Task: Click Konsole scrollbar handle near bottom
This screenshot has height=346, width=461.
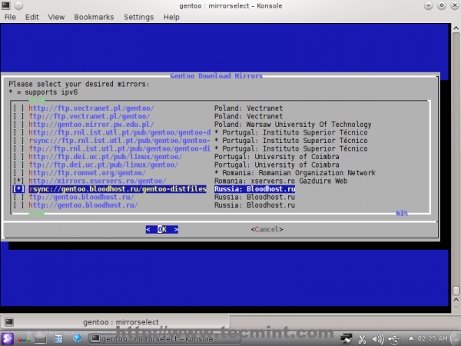Action: (456, 291)
